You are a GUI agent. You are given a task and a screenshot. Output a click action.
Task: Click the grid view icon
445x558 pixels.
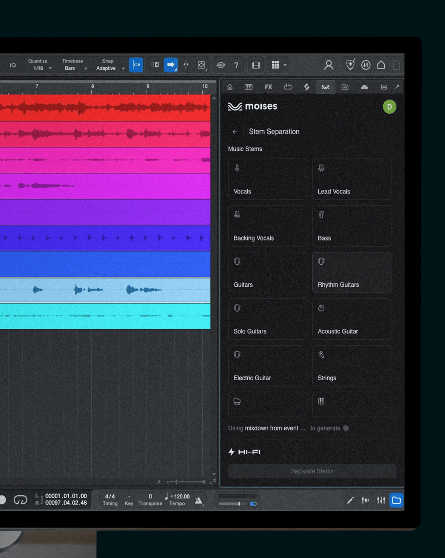275,65
